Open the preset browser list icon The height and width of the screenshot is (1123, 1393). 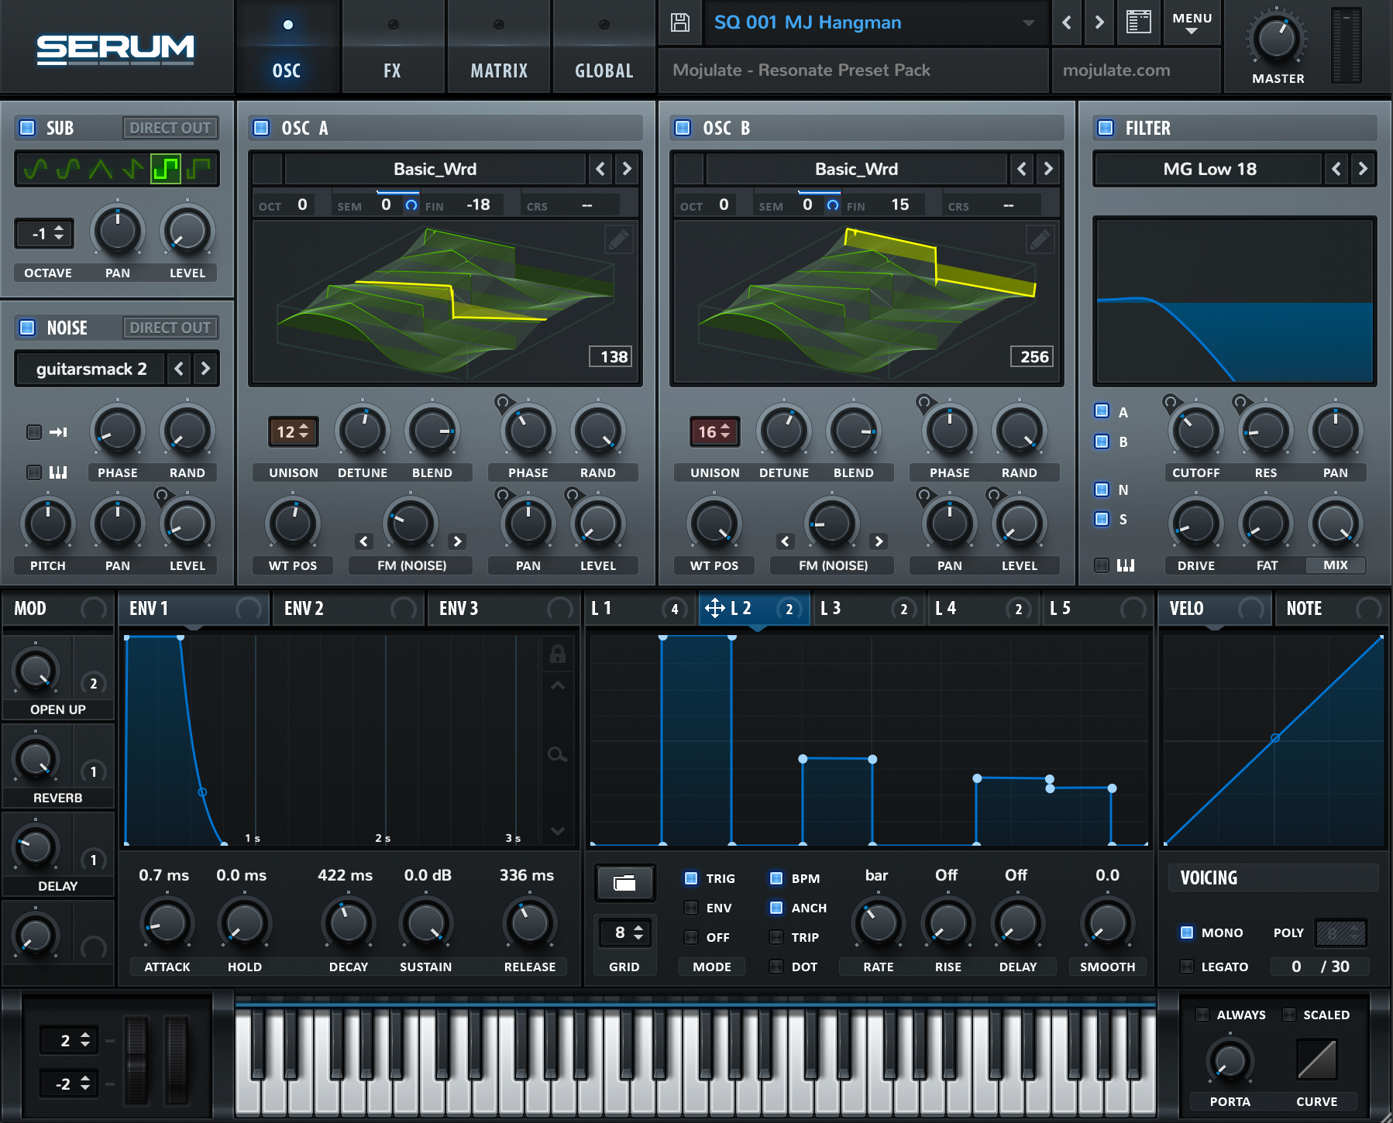point(1138,22)
